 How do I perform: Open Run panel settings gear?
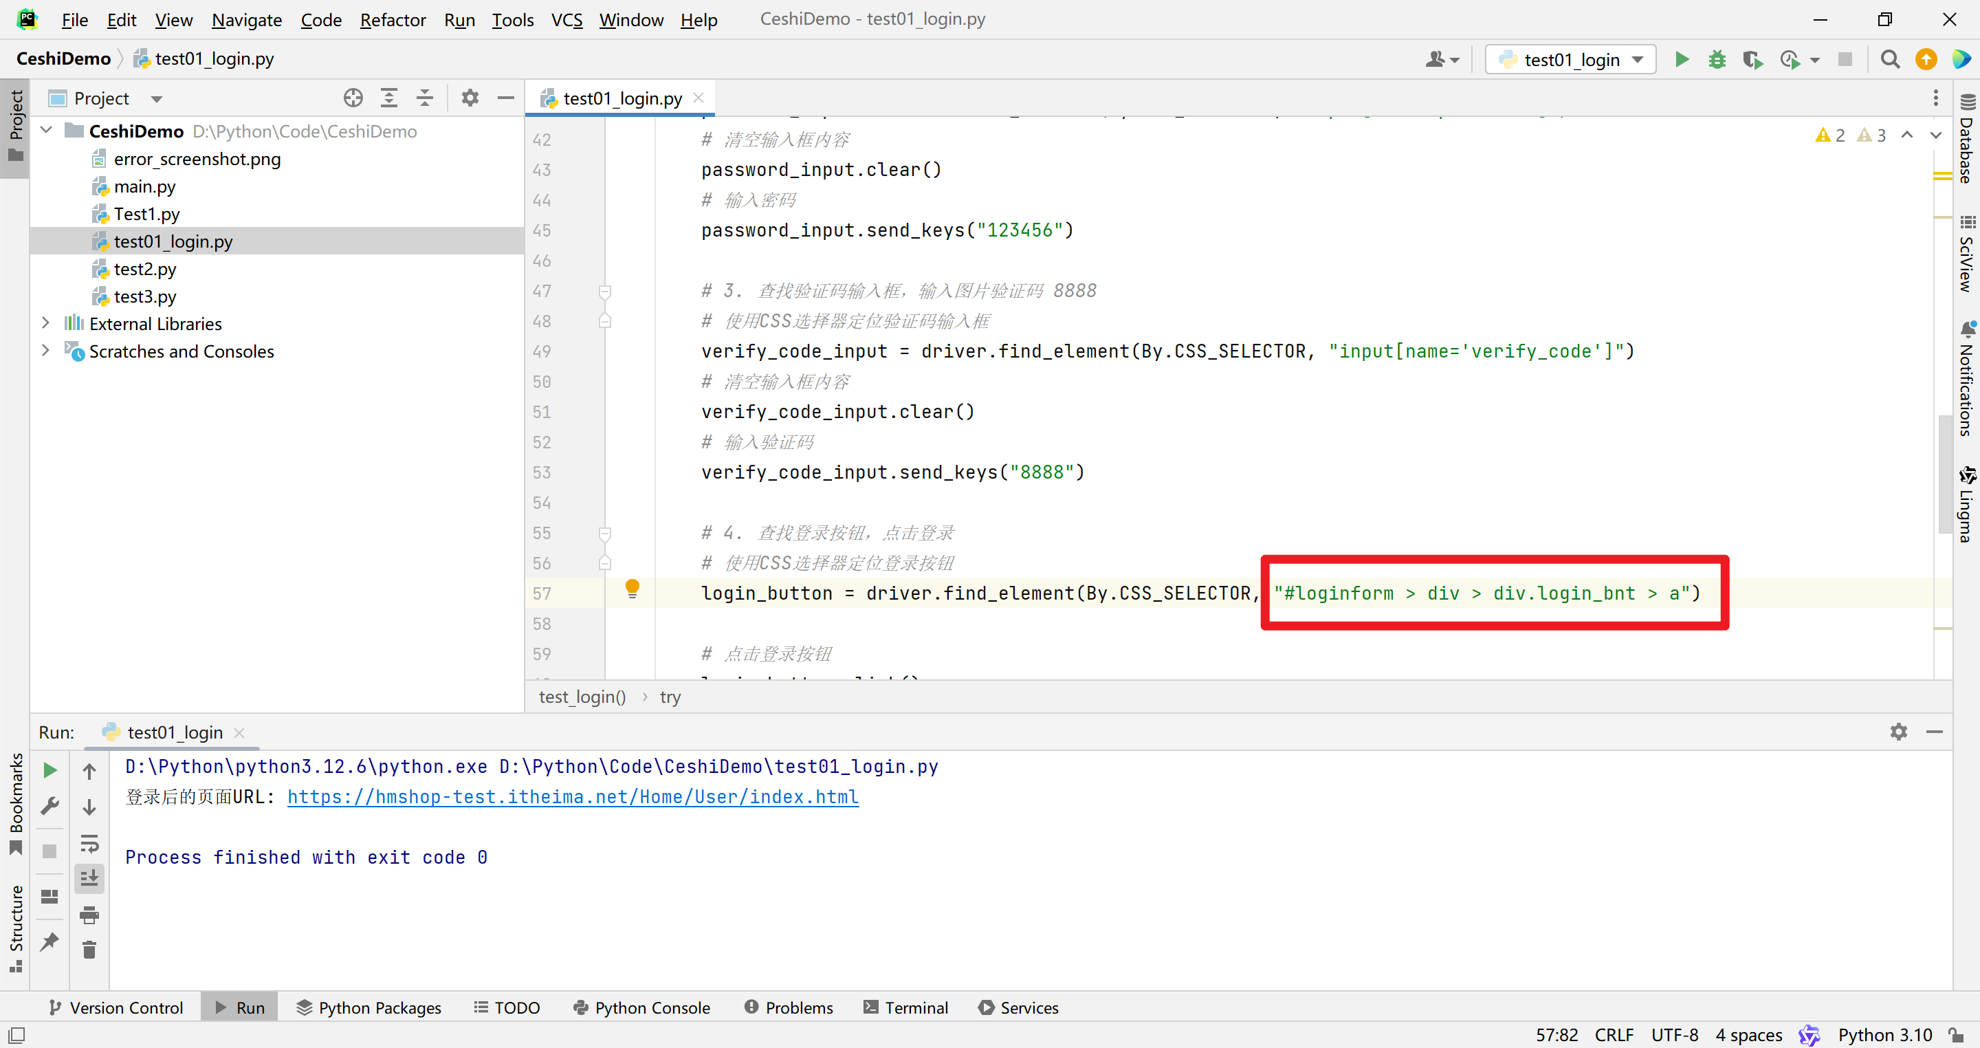tap(1898, 731)
